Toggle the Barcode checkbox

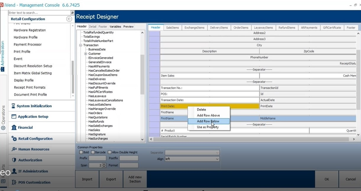[93, 152]
